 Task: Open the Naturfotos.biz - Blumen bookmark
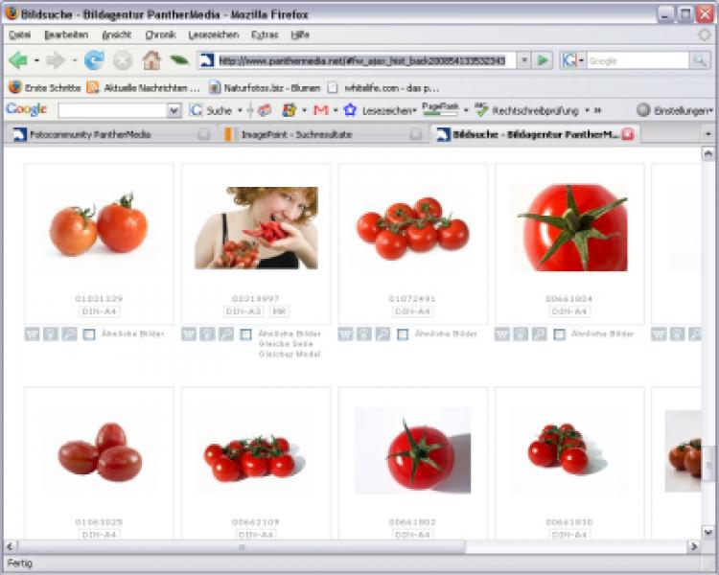coord(264,86)
